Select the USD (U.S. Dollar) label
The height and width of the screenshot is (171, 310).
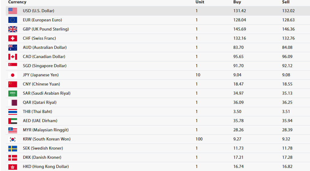click(39, 11)
